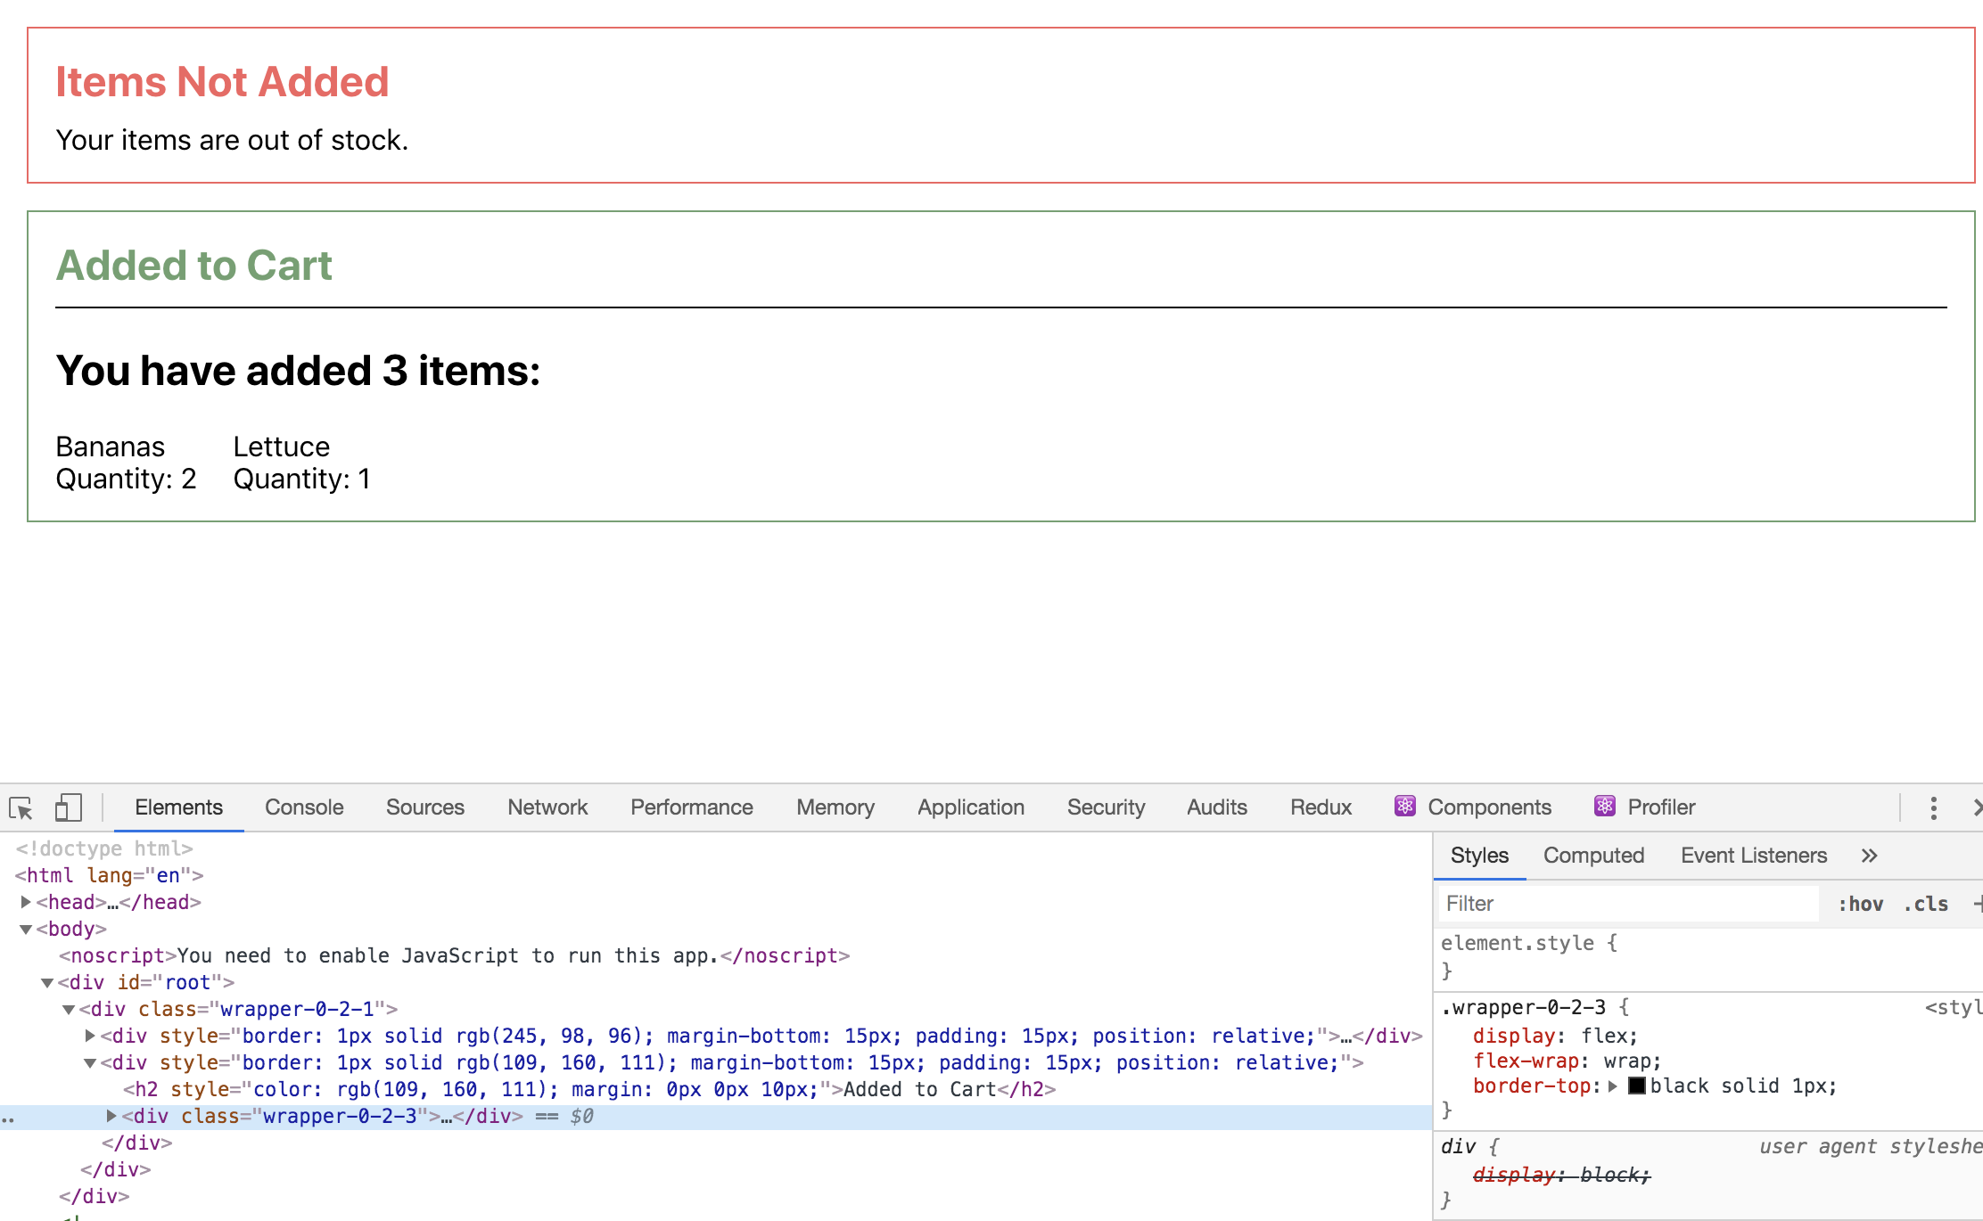Screen dimensions: 1983x1221
Task: Toggle the device toolbar icon
Action: (68, 807)
